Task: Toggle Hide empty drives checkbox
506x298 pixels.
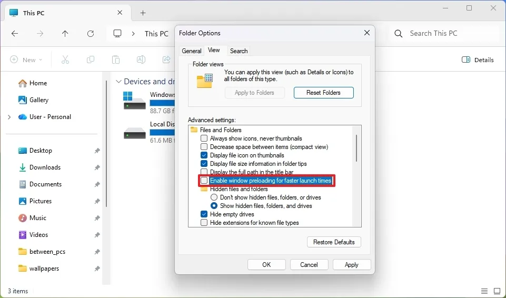Action: [x=204, y=214]
